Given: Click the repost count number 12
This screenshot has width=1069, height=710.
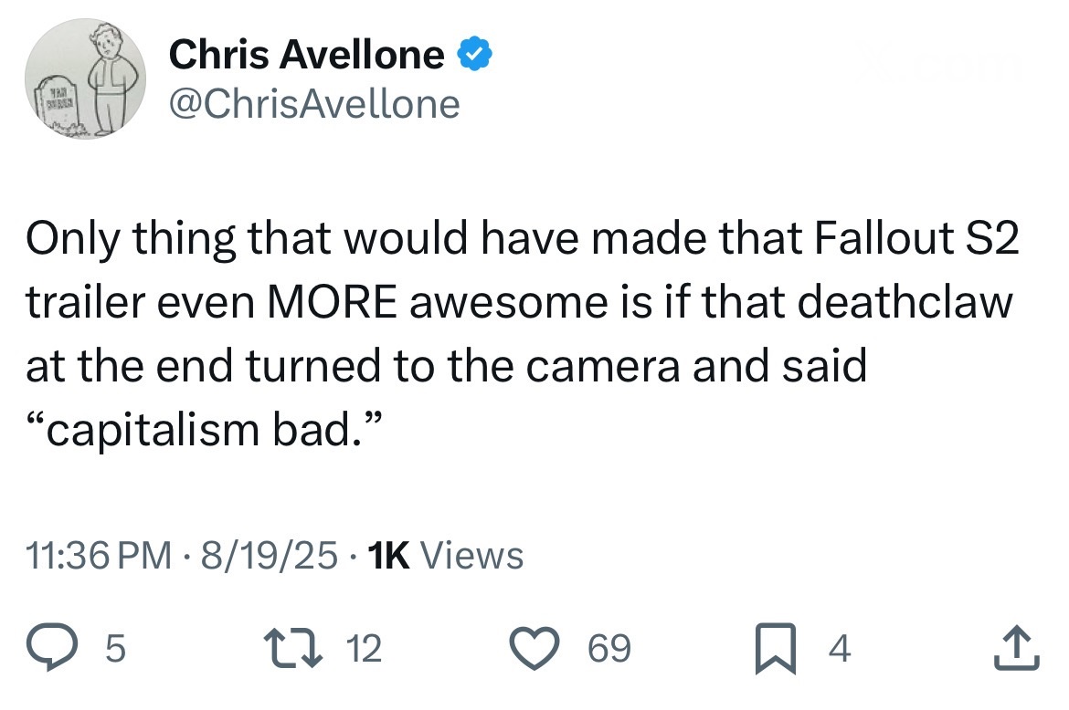Looking at the screenshot, I should 365,650.
